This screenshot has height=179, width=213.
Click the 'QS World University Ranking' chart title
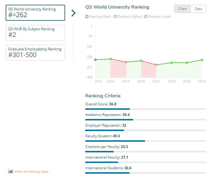point(117,7)
